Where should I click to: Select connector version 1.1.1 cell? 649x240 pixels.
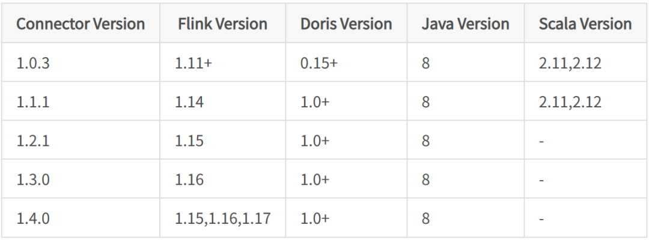(32, 102)
